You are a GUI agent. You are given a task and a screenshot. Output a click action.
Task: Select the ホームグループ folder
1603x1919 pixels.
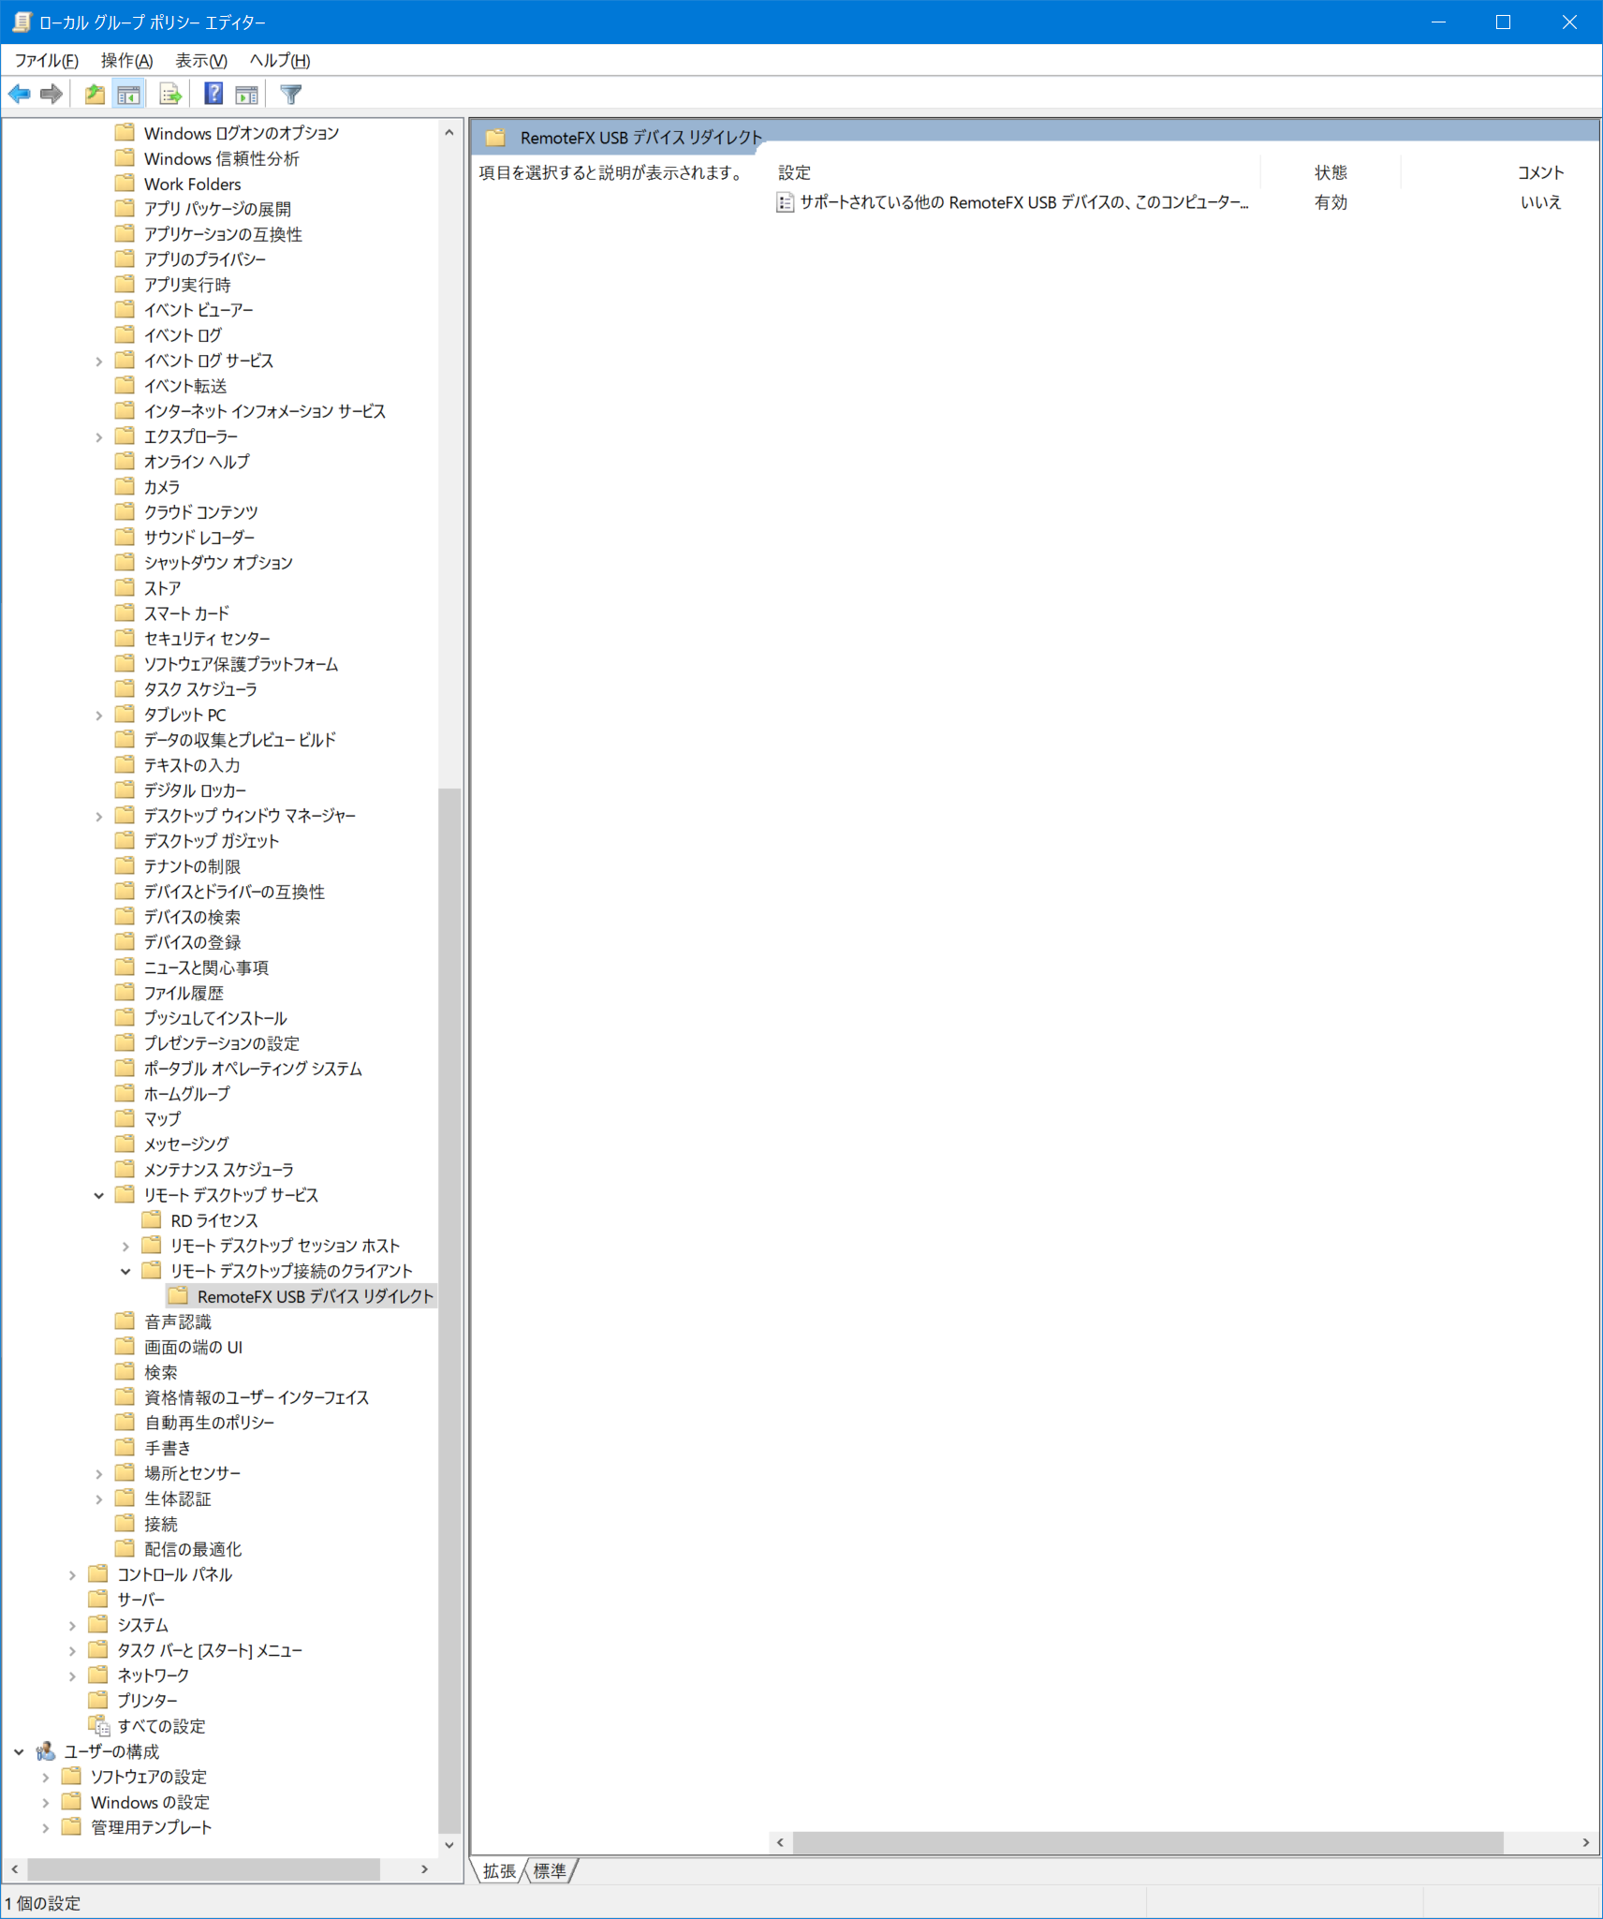186,1094
